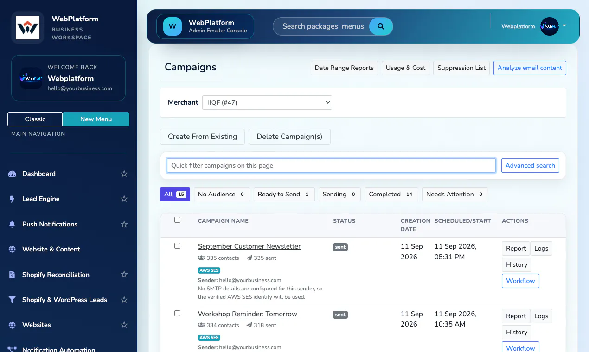Open Report for Workshop Reminder: Tomorrow
The width and height of the screenshot is (589, 352).
point(516,316)
